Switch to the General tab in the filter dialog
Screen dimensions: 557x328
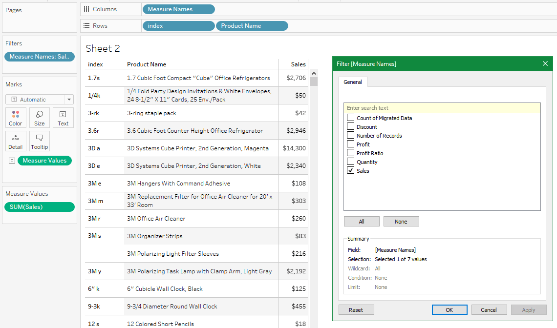(x=352, y=82)
